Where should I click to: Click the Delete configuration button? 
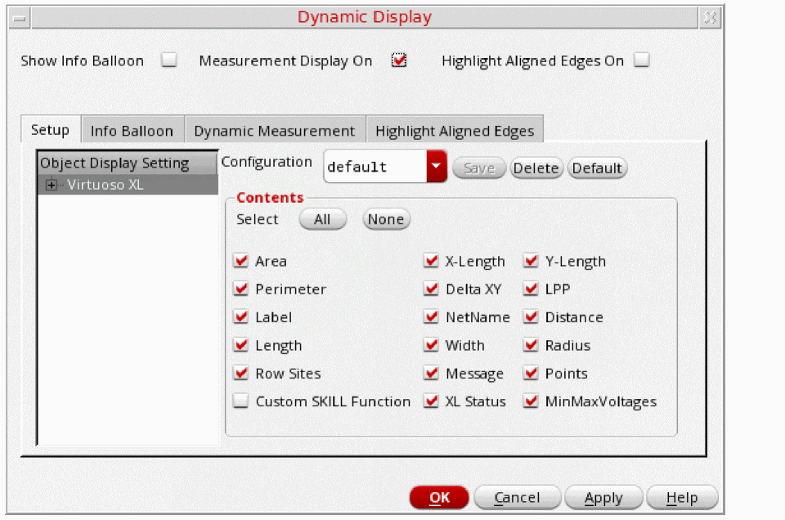click(x=536, y=168)
